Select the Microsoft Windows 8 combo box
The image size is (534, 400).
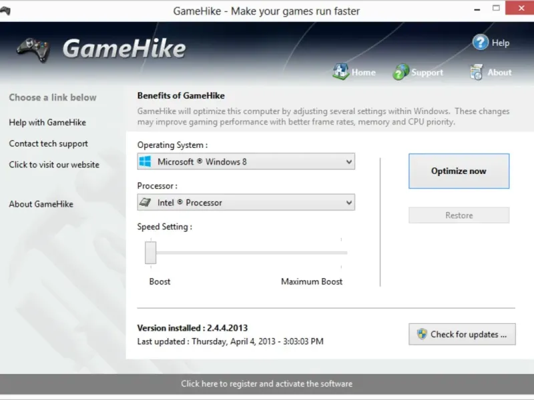246,161
